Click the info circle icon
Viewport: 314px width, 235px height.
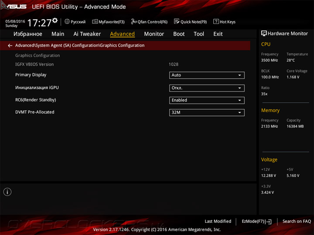[7, 192]
